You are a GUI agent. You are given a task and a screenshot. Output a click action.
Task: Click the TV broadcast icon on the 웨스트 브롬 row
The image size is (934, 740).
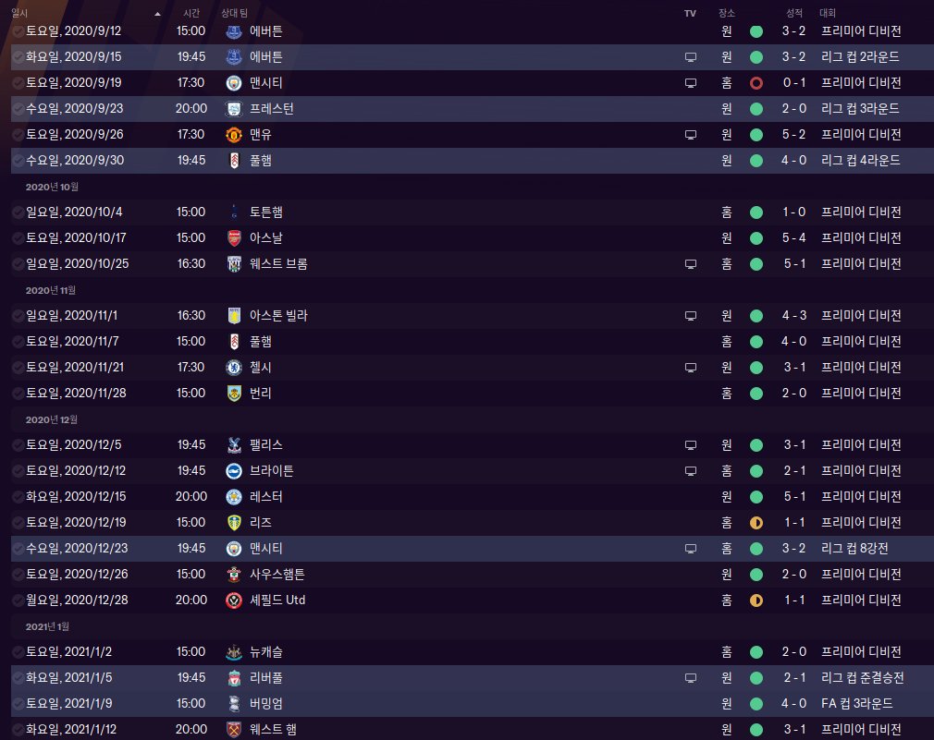click(x=689, y=263)
